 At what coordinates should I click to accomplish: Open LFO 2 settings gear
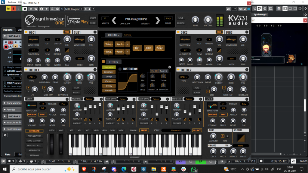(247, 99)
